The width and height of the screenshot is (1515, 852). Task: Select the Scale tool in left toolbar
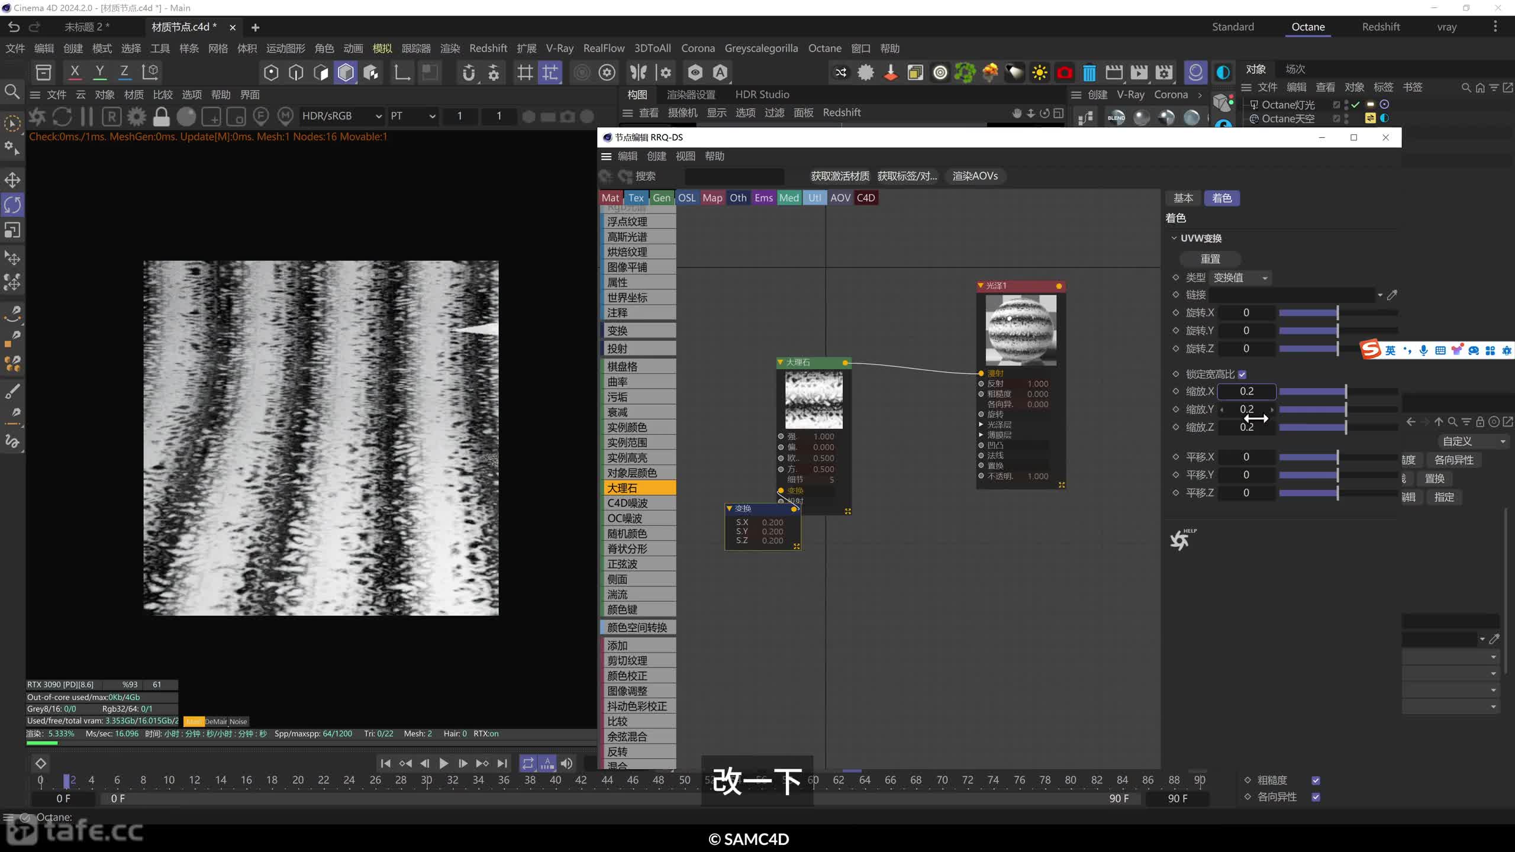point(12,230)
